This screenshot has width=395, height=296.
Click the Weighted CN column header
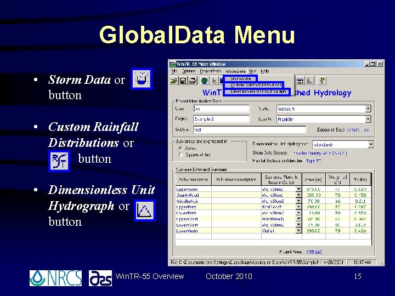click(337, 179)
